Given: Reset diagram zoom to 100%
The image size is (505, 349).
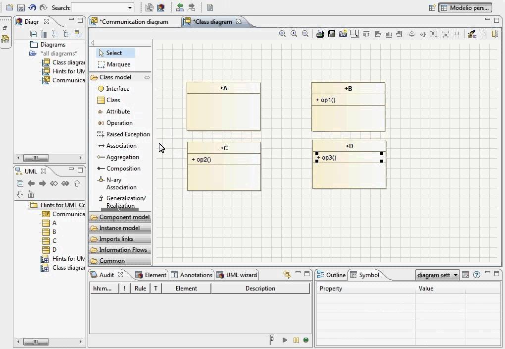Looking at the screenshot, I should click(x=294, y=34).
